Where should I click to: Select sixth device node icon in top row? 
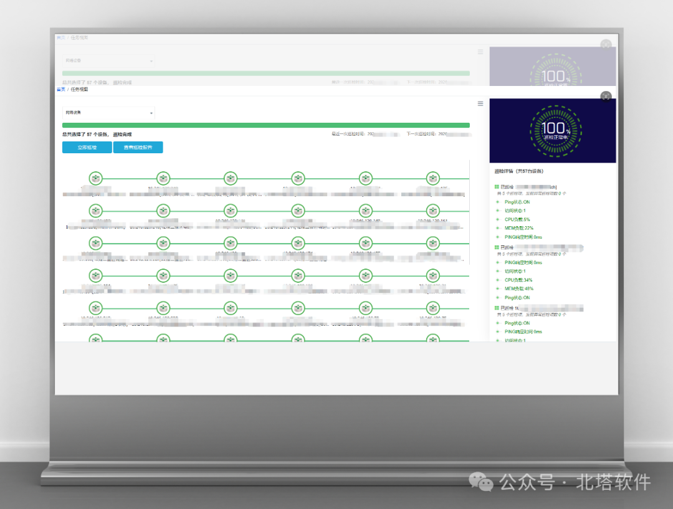click(x=432, y=178)
